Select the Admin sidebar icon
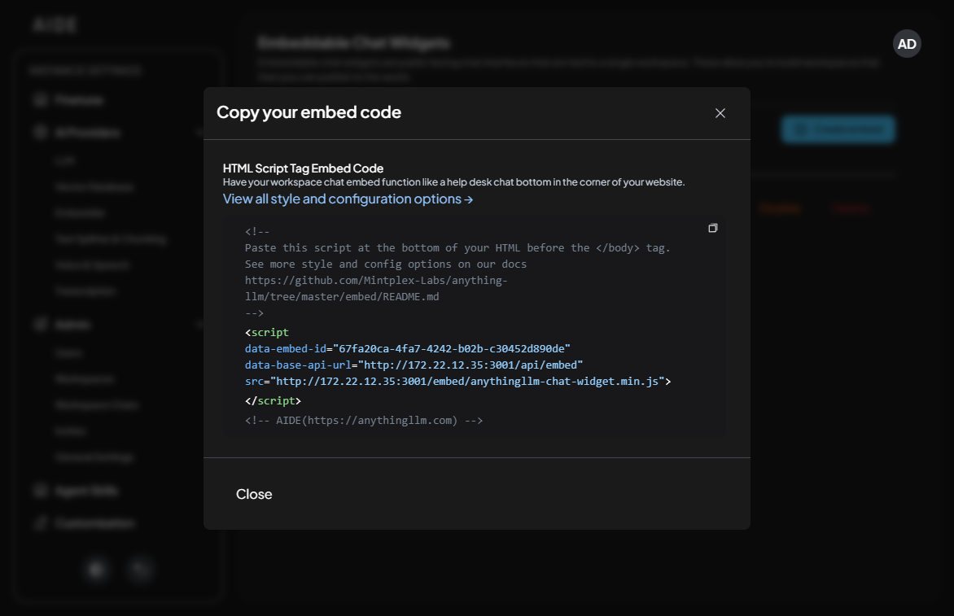 41,323
